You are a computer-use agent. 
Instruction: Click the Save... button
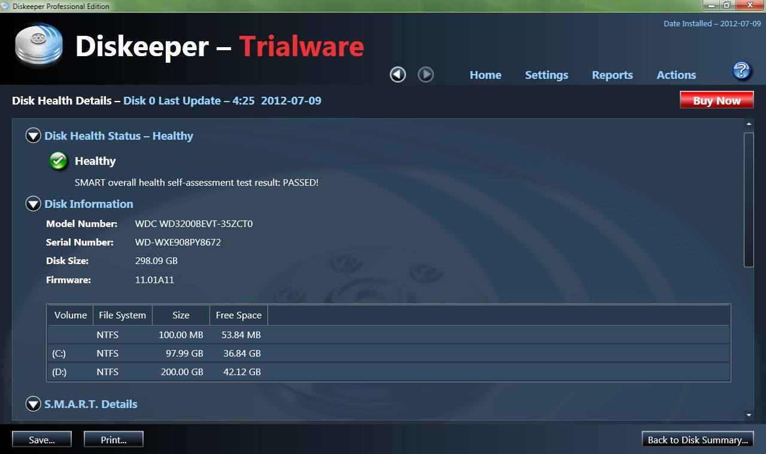(x=42, y=440)
